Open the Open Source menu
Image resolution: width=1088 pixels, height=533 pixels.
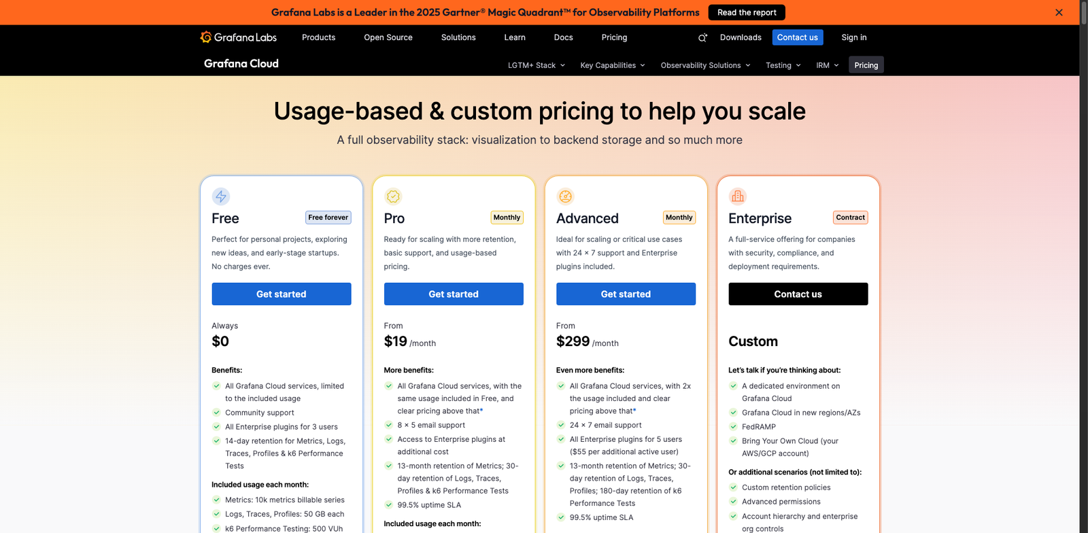(x=388, y=37)
